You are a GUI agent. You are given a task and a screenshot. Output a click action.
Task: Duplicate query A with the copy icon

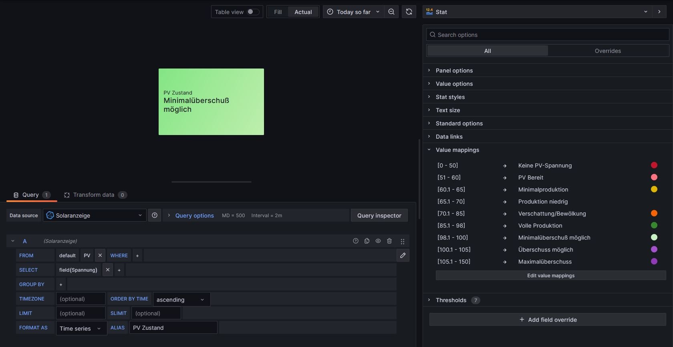[367, 241]
